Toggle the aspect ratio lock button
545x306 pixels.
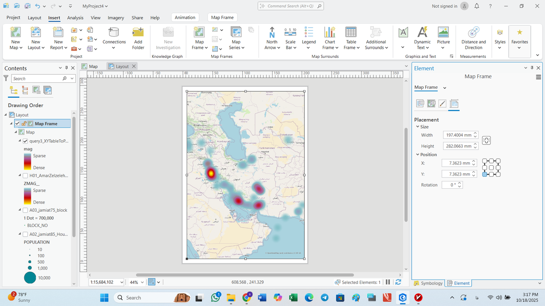tap(487, 140)
